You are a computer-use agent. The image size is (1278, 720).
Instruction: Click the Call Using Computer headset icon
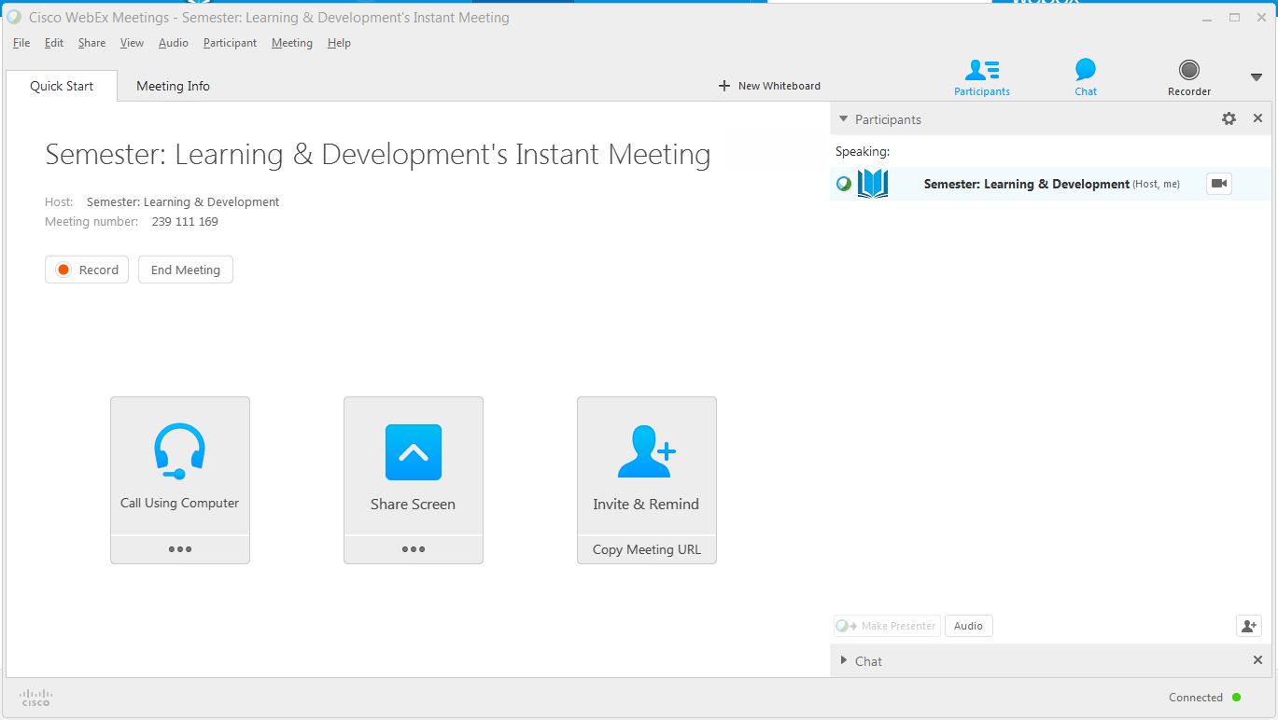pos(179,451)
